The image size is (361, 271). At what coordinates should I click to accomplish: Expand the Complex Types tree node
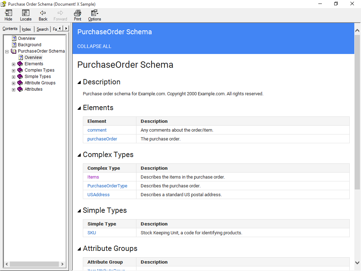(x=14, y=71)
